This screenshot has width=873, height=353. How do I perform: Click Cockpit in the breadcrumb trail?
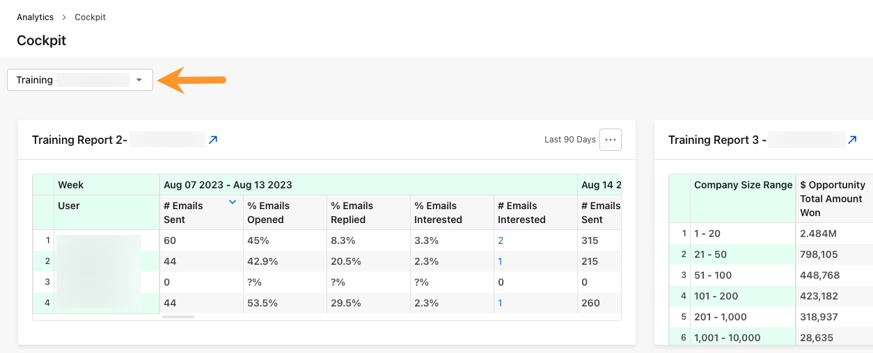tap(90, 17)
